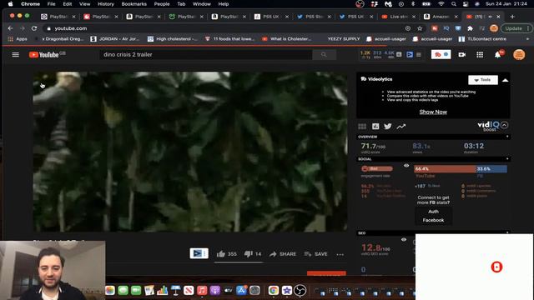Reload the page with the Chrome refresh icon
Viewport: 534px width, 300px height.
pyautogui.click(x=34, y=28)
